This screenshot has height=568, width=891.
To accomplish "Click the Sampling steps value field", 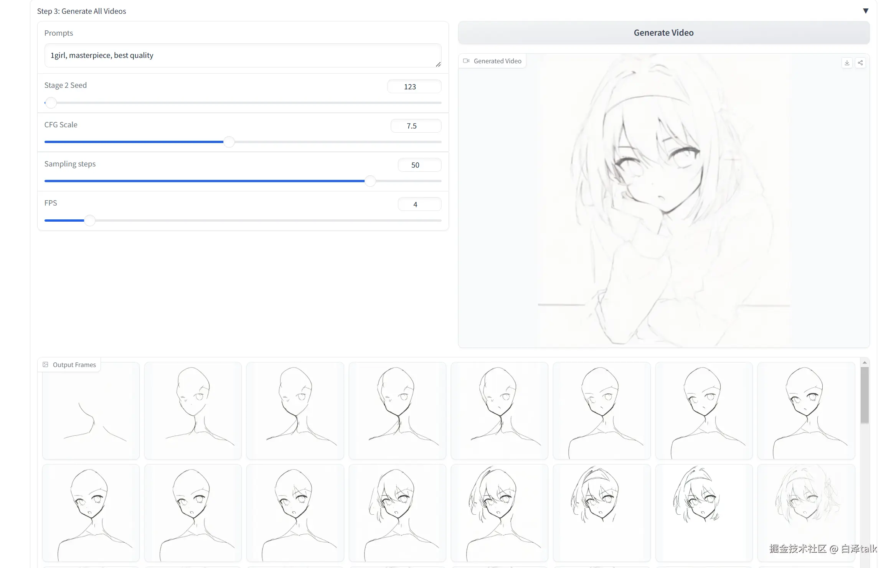I will point(419,165).
